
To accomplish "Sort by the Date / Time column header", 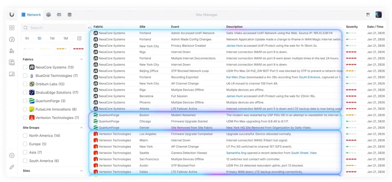I will coord(375,27).
